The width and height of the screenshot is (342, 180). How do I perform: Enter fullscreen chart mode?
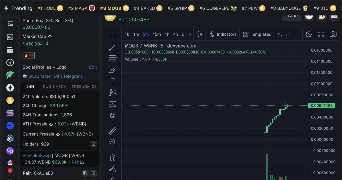321,34
